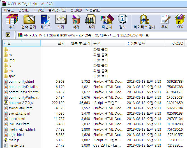Click CRC32 value 37F1CFF7
Screen dimensions: 187x148
[x=175, y=135]
